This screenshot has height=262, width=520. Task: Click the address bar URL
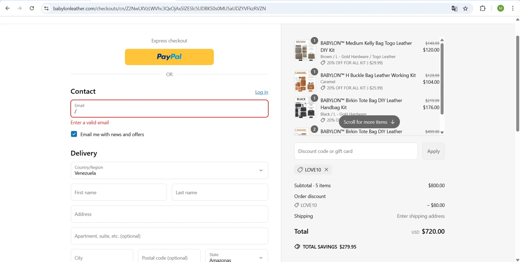159,9
